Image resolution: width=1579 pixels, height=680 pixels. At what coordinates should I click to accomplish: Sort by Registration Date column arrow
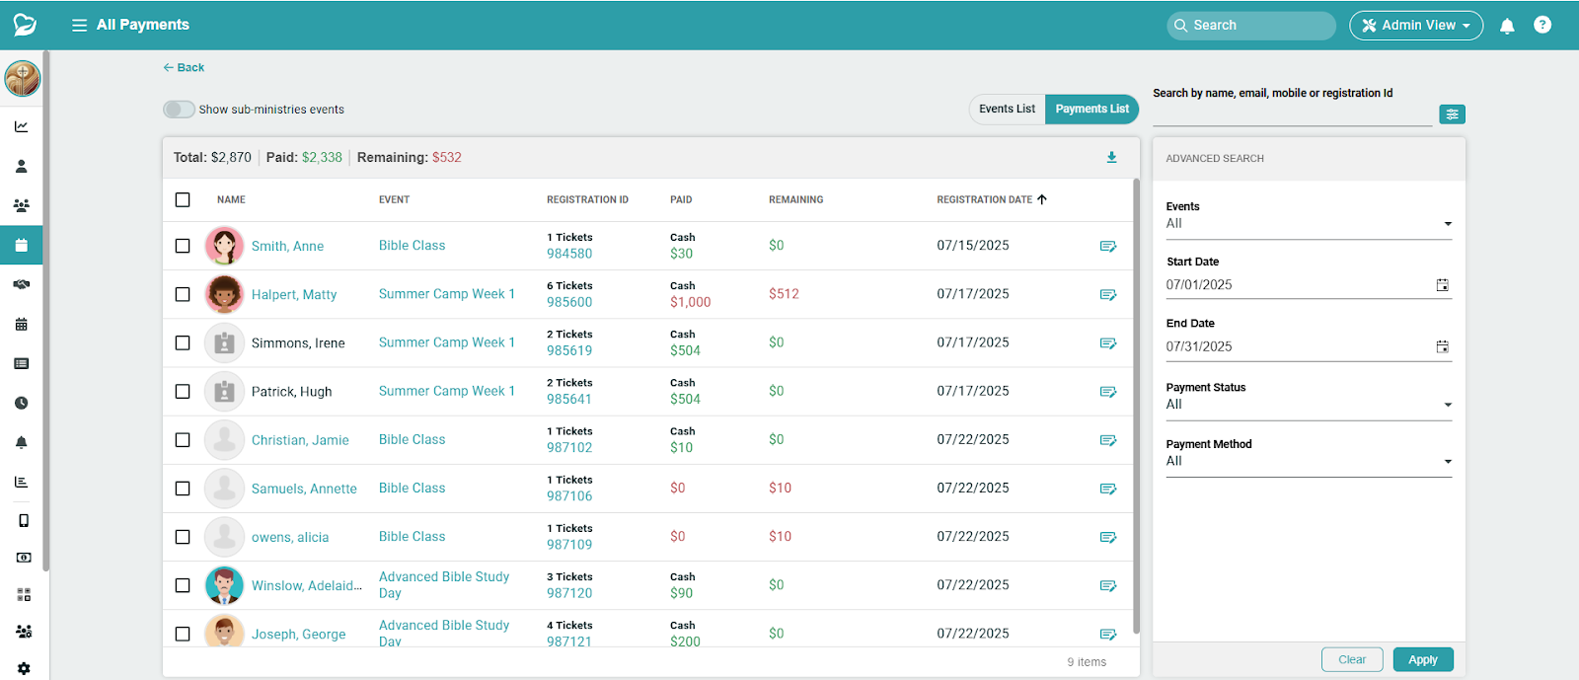tap(1042, 199)
